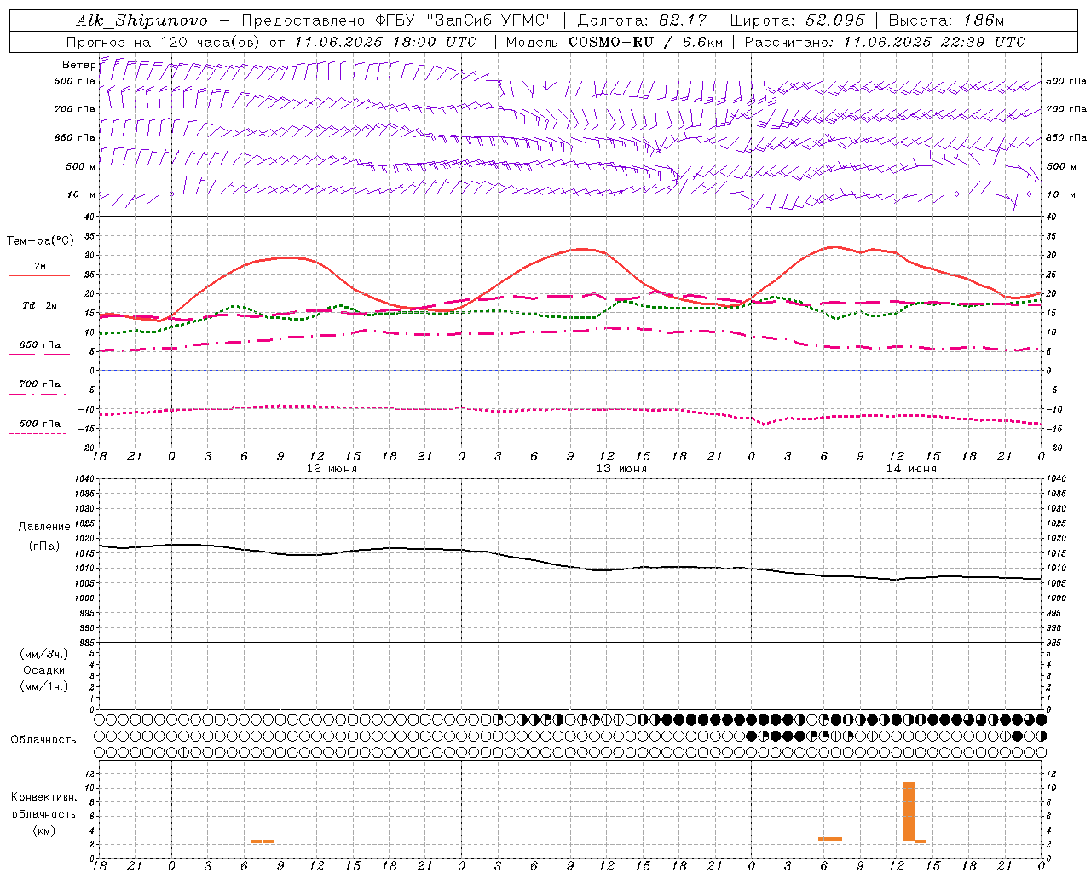Click the Ветер panel label
Image resolution: width=1091 pixels, height=873 pixels.
[78, 65]
